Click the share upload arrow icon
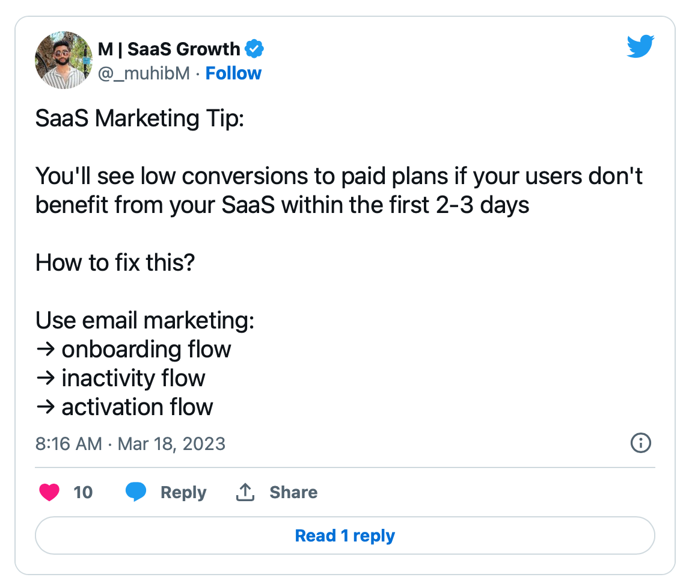 (x=245, y=492)
